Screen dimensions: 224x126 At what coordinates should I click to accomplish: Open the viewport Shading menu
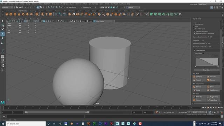coord(14,19)
